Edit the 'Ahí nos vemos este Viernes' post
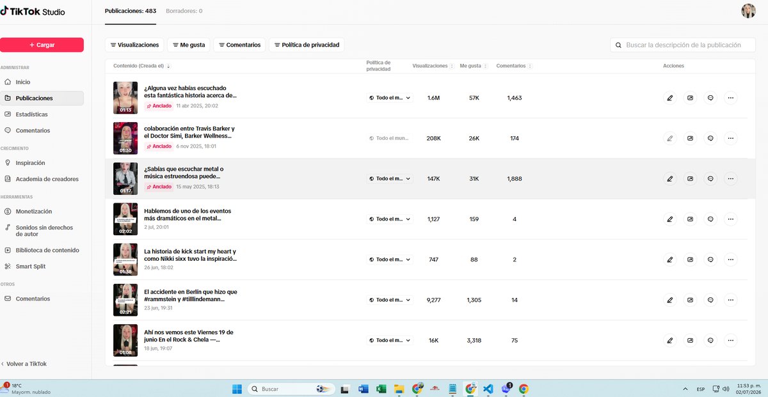The width and height of the screenshot is (768, 397). point(670,341)
